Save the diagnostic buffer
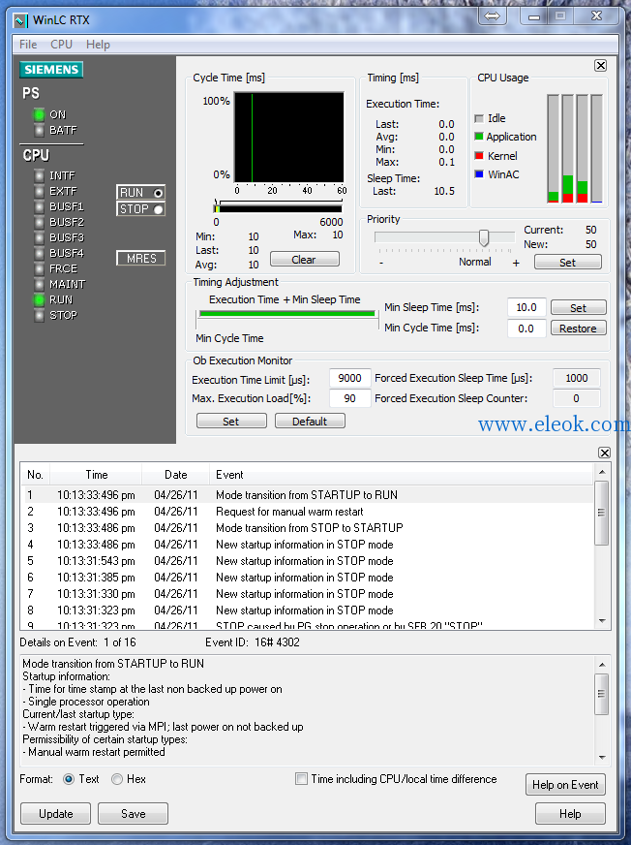Viewport: 631px width, 845px height. (133, 814)
